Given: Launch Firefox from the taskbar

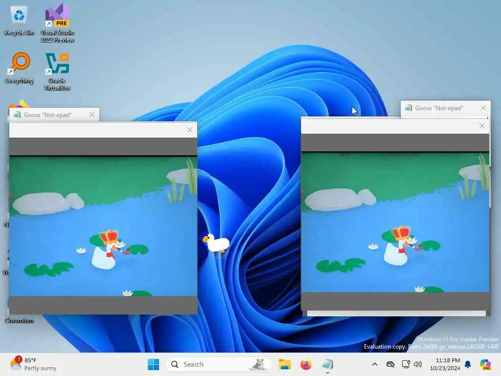Looking at the screenshot, I should point(306,364).
